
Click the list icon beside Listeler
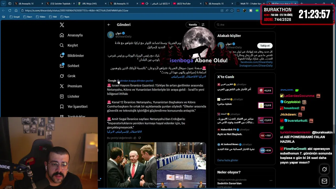click(62, 96)
